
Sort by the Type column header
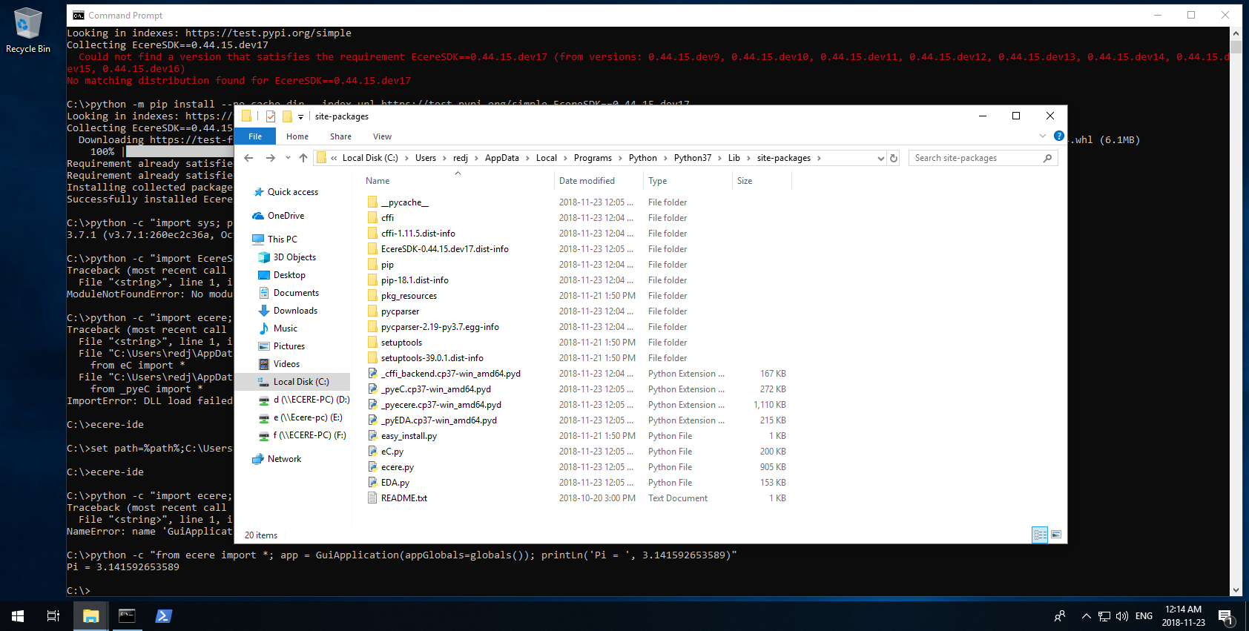click(687, 181)
